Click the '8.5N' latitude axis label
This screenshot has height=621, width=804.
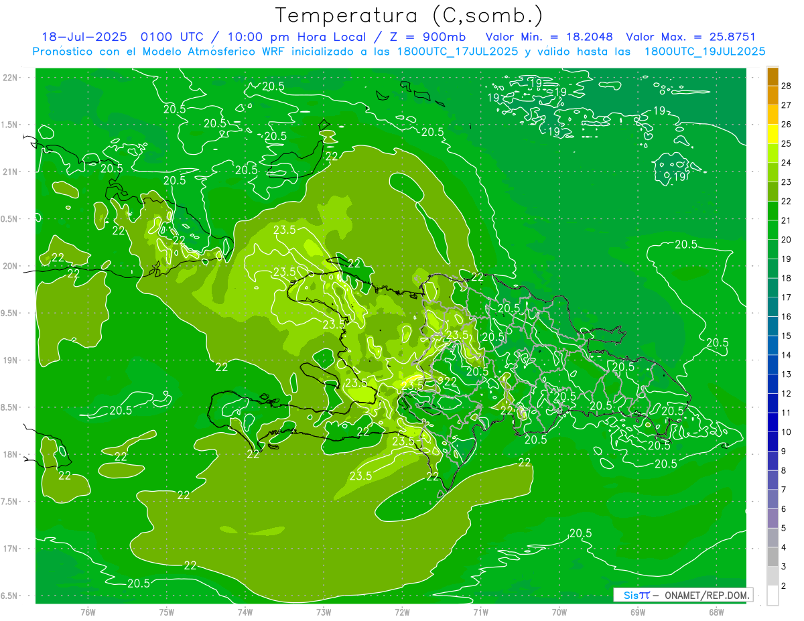click(x=9, y=407)
